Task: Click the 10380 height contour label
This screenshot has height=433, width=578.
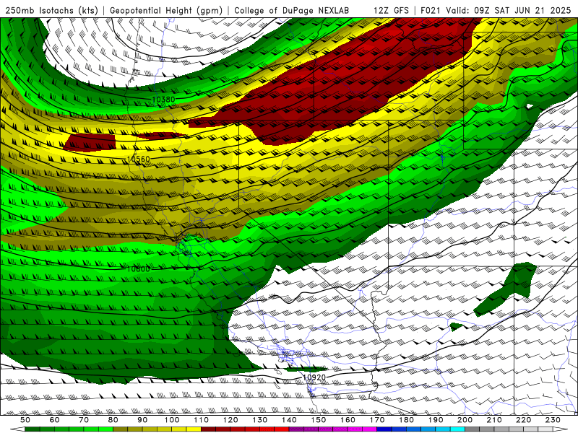Action: [x=163, y=100]
